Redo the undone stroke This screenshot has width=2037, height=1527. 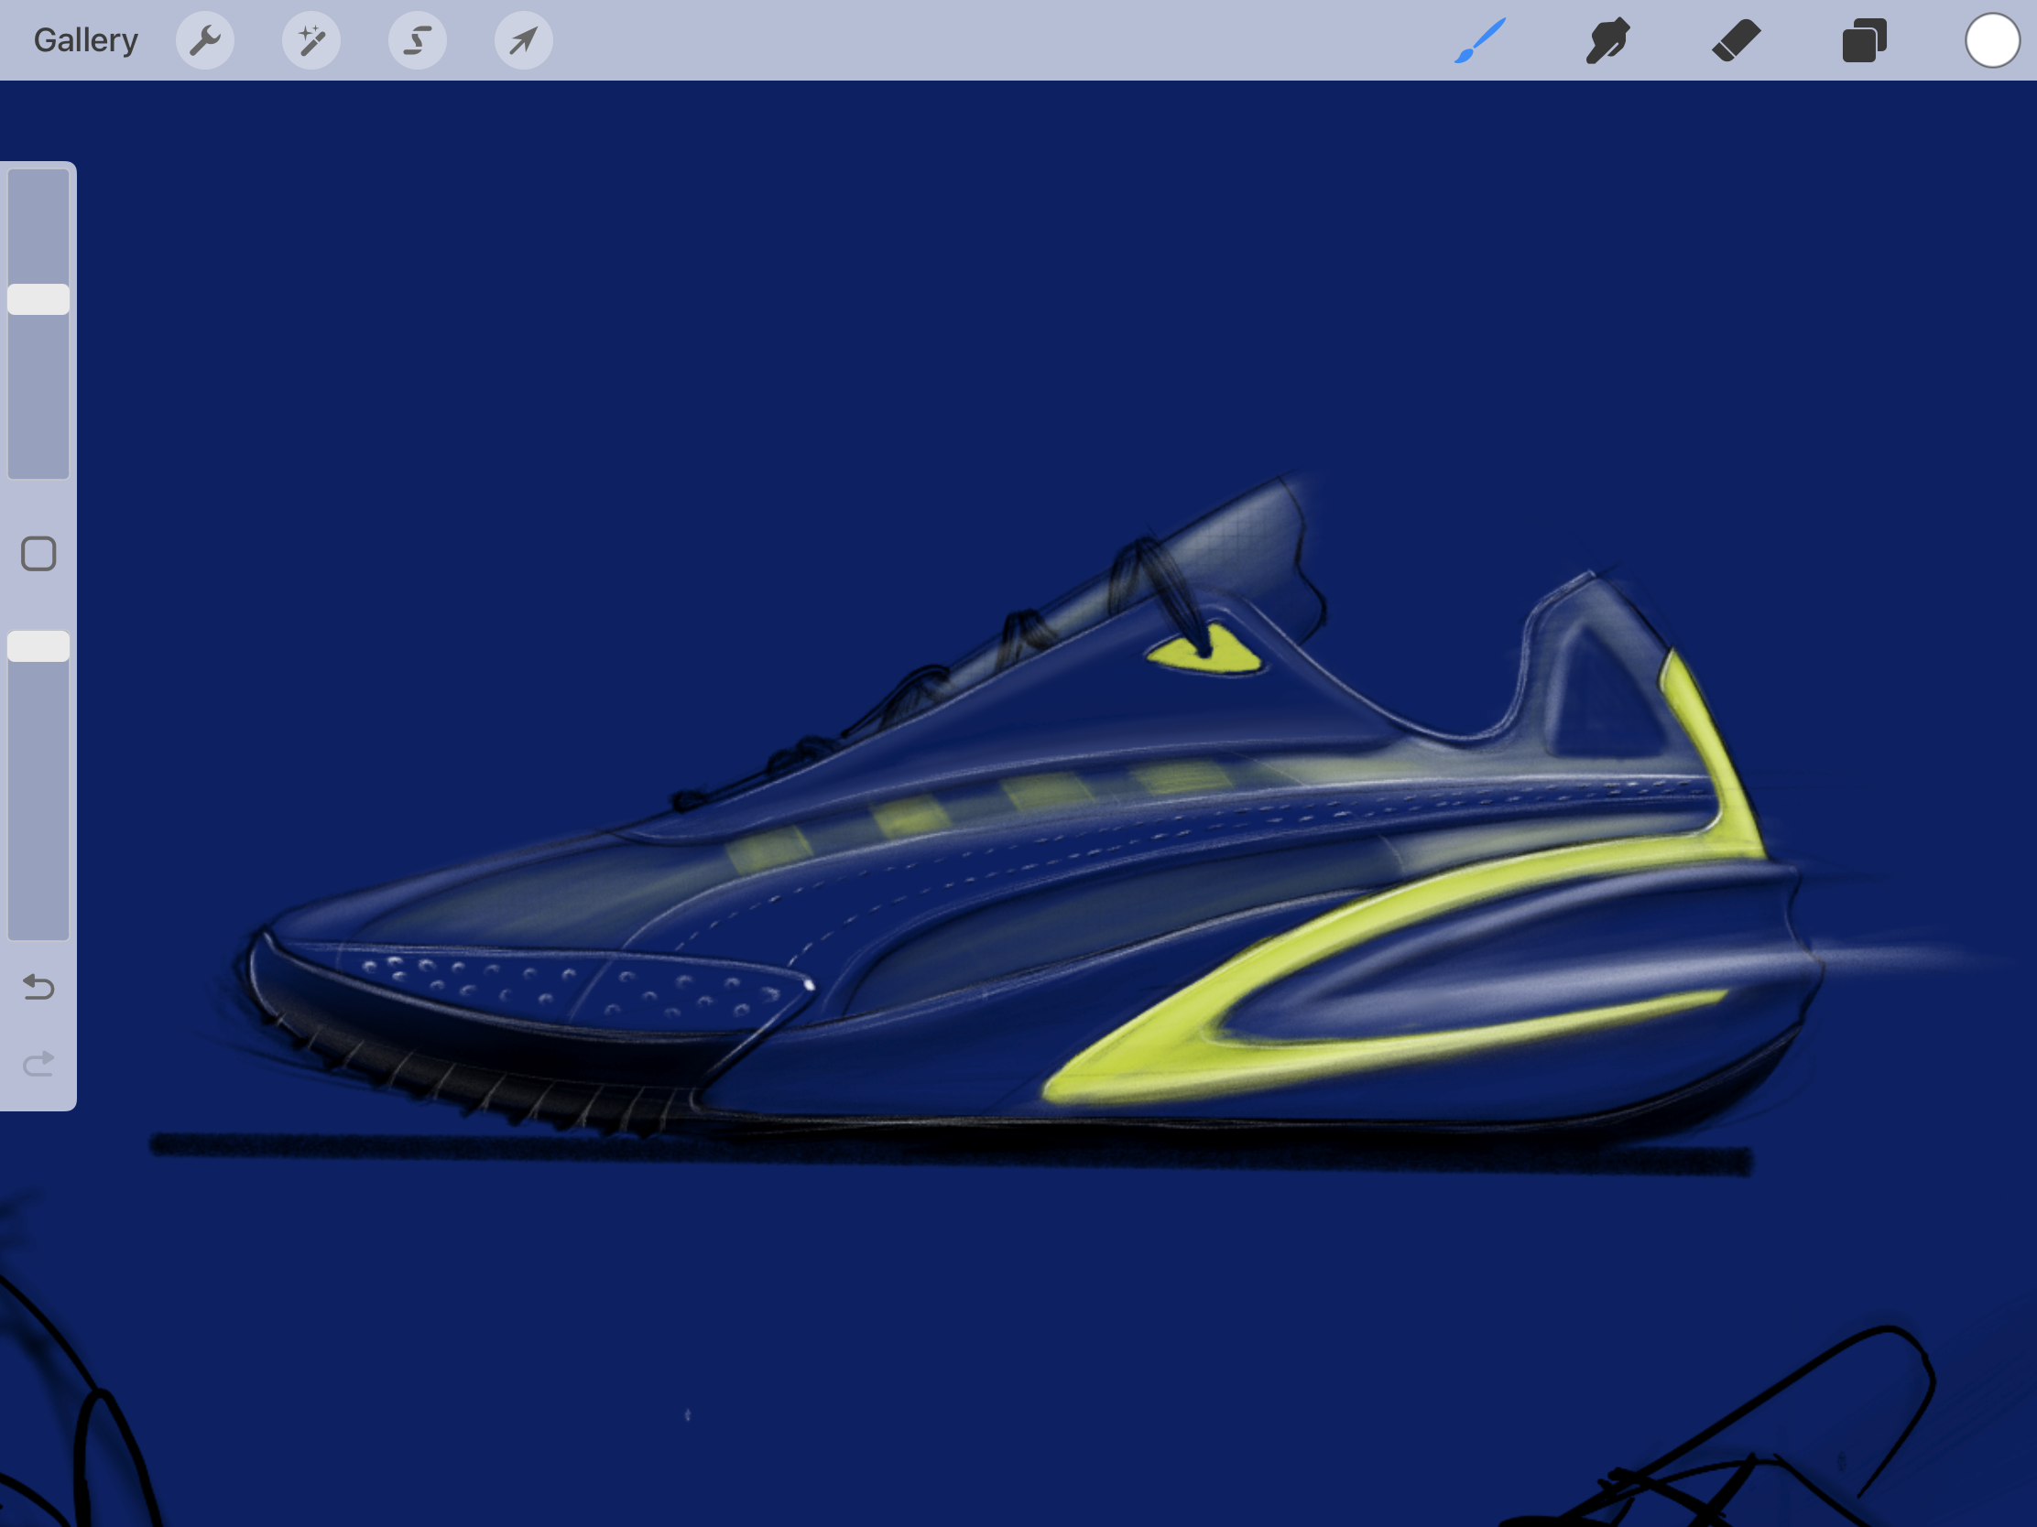tap(38, 1064)
